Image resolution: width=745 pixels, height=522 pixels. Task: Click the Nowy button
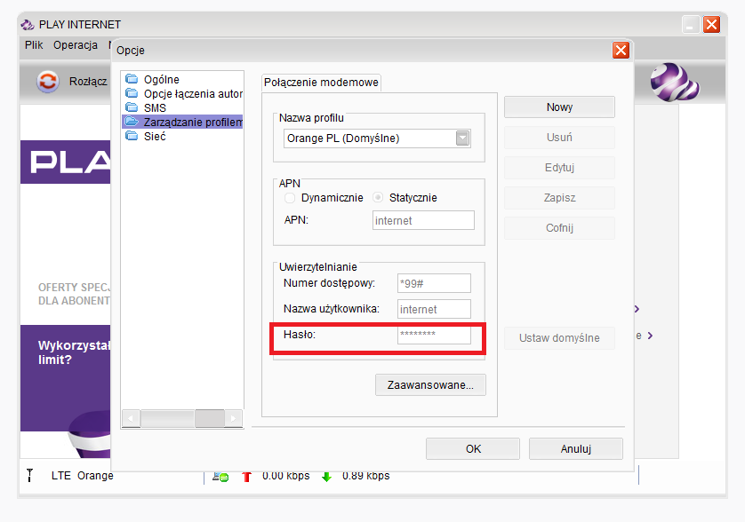click(560, 107)
